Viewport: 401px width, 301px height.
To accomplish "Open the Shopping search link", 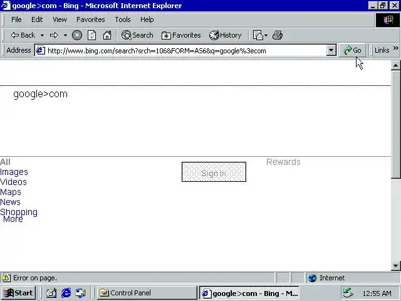I will pyautogui.click(x=19, y=212).
